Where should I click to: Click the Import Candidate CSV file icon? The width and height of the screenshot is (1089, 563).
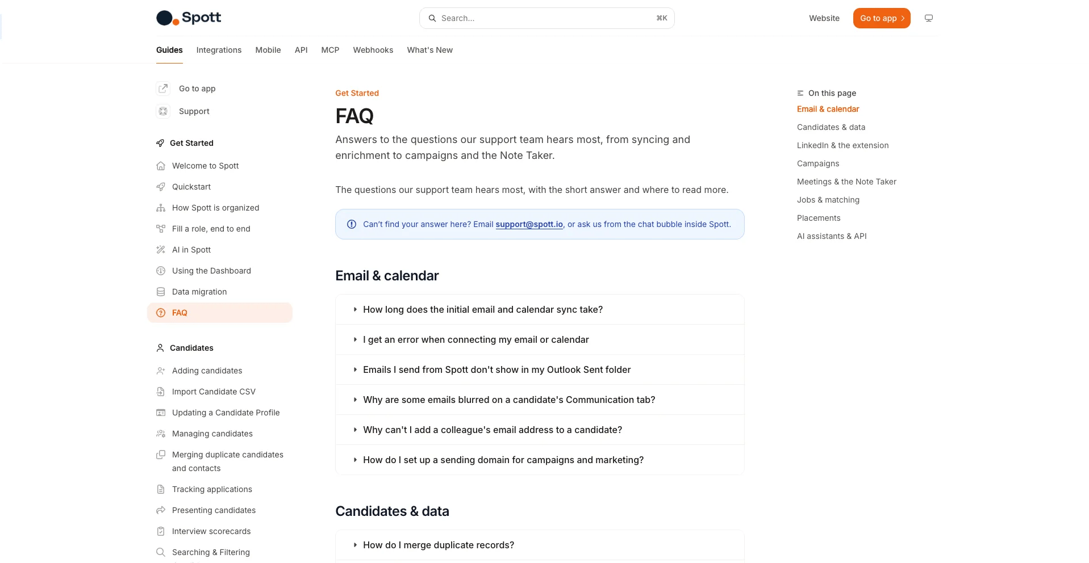[x=161, y=392]
